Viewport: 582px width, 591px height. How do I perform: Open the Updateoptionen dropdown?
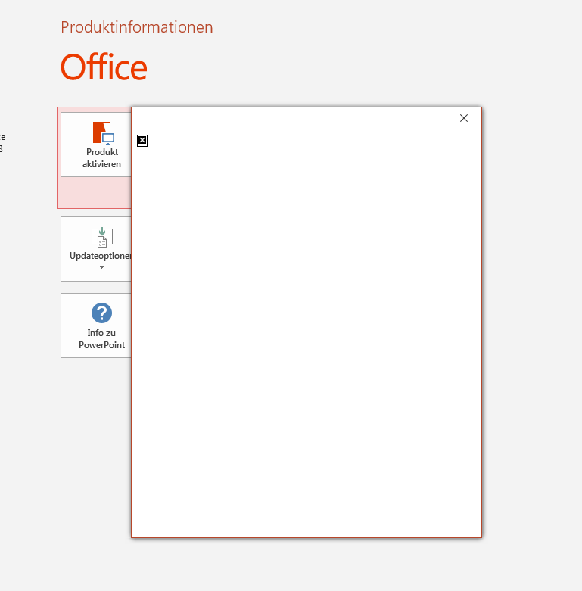(96, 249)
